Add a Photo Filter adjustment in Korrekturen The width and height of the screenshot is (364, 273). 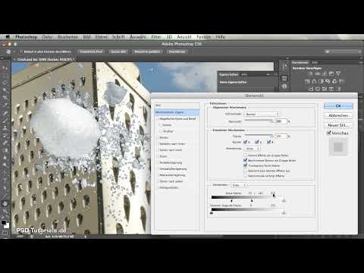(328, 81)
